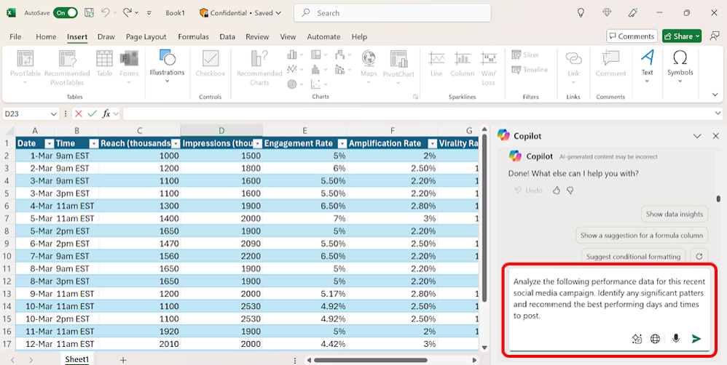Switch to the Page Layout tab
This screenshot has height=365, width=727.
146,36
